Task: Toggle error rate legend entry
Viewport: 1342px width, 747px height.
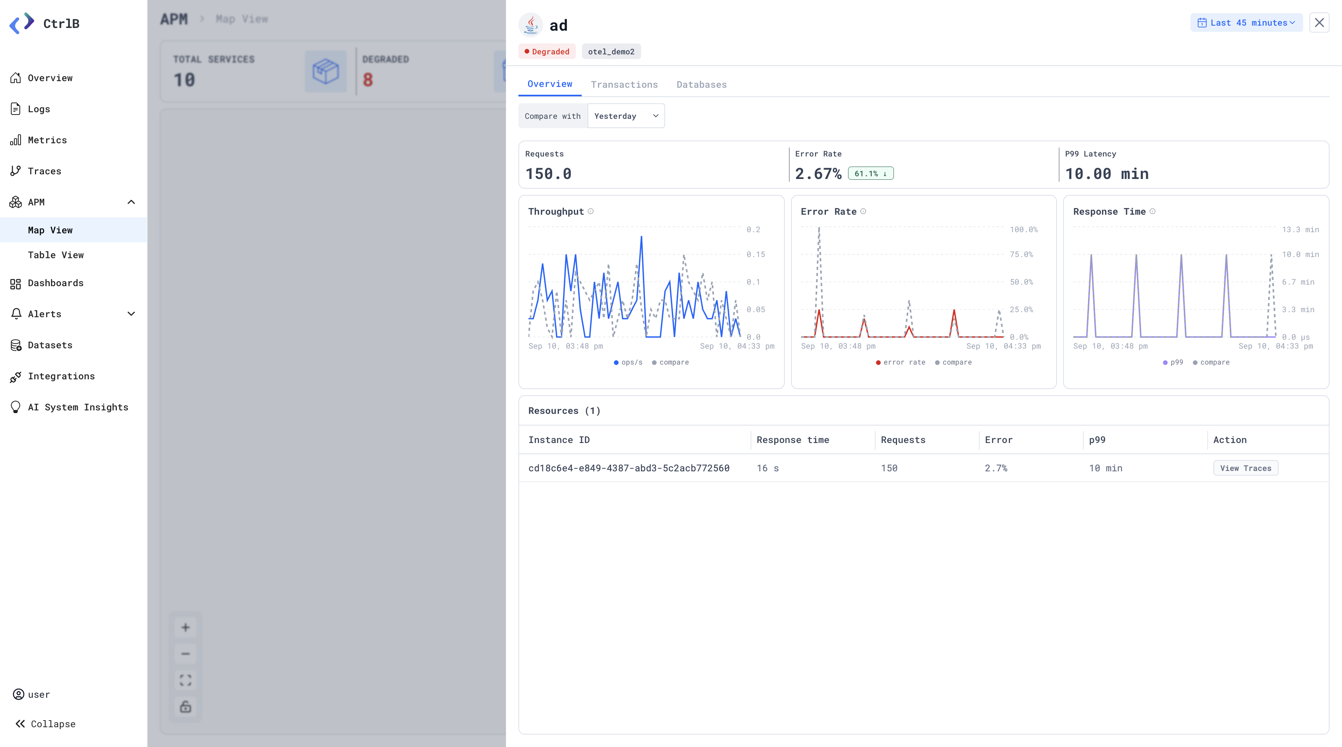Action: coord(901,362)
